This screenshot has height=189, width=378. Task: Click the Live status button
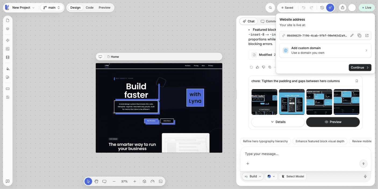click(x=367, y=8)
